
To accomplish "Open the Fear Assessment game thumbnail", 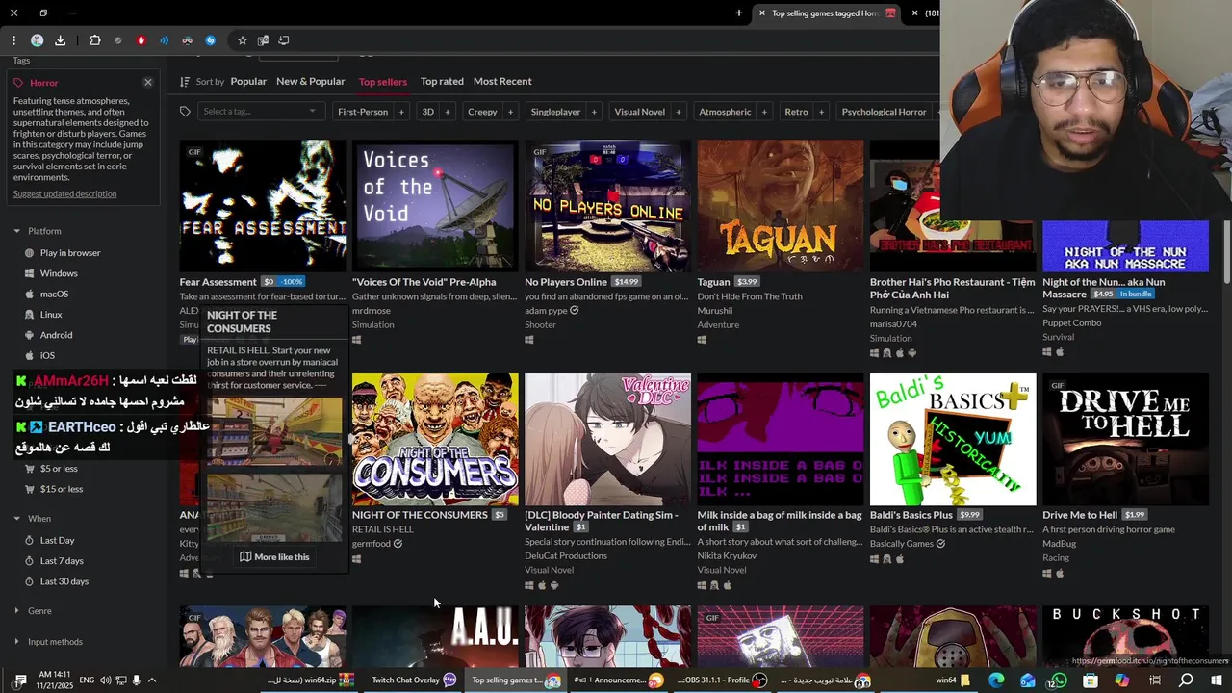I will [263, 206].
